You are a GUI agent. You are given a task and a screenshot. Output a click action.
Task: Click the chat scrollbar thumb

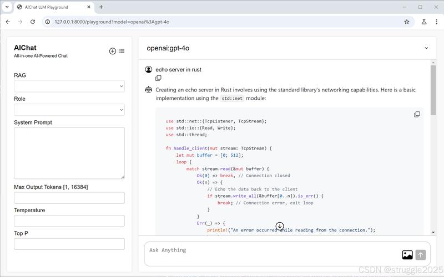point(433,90)
